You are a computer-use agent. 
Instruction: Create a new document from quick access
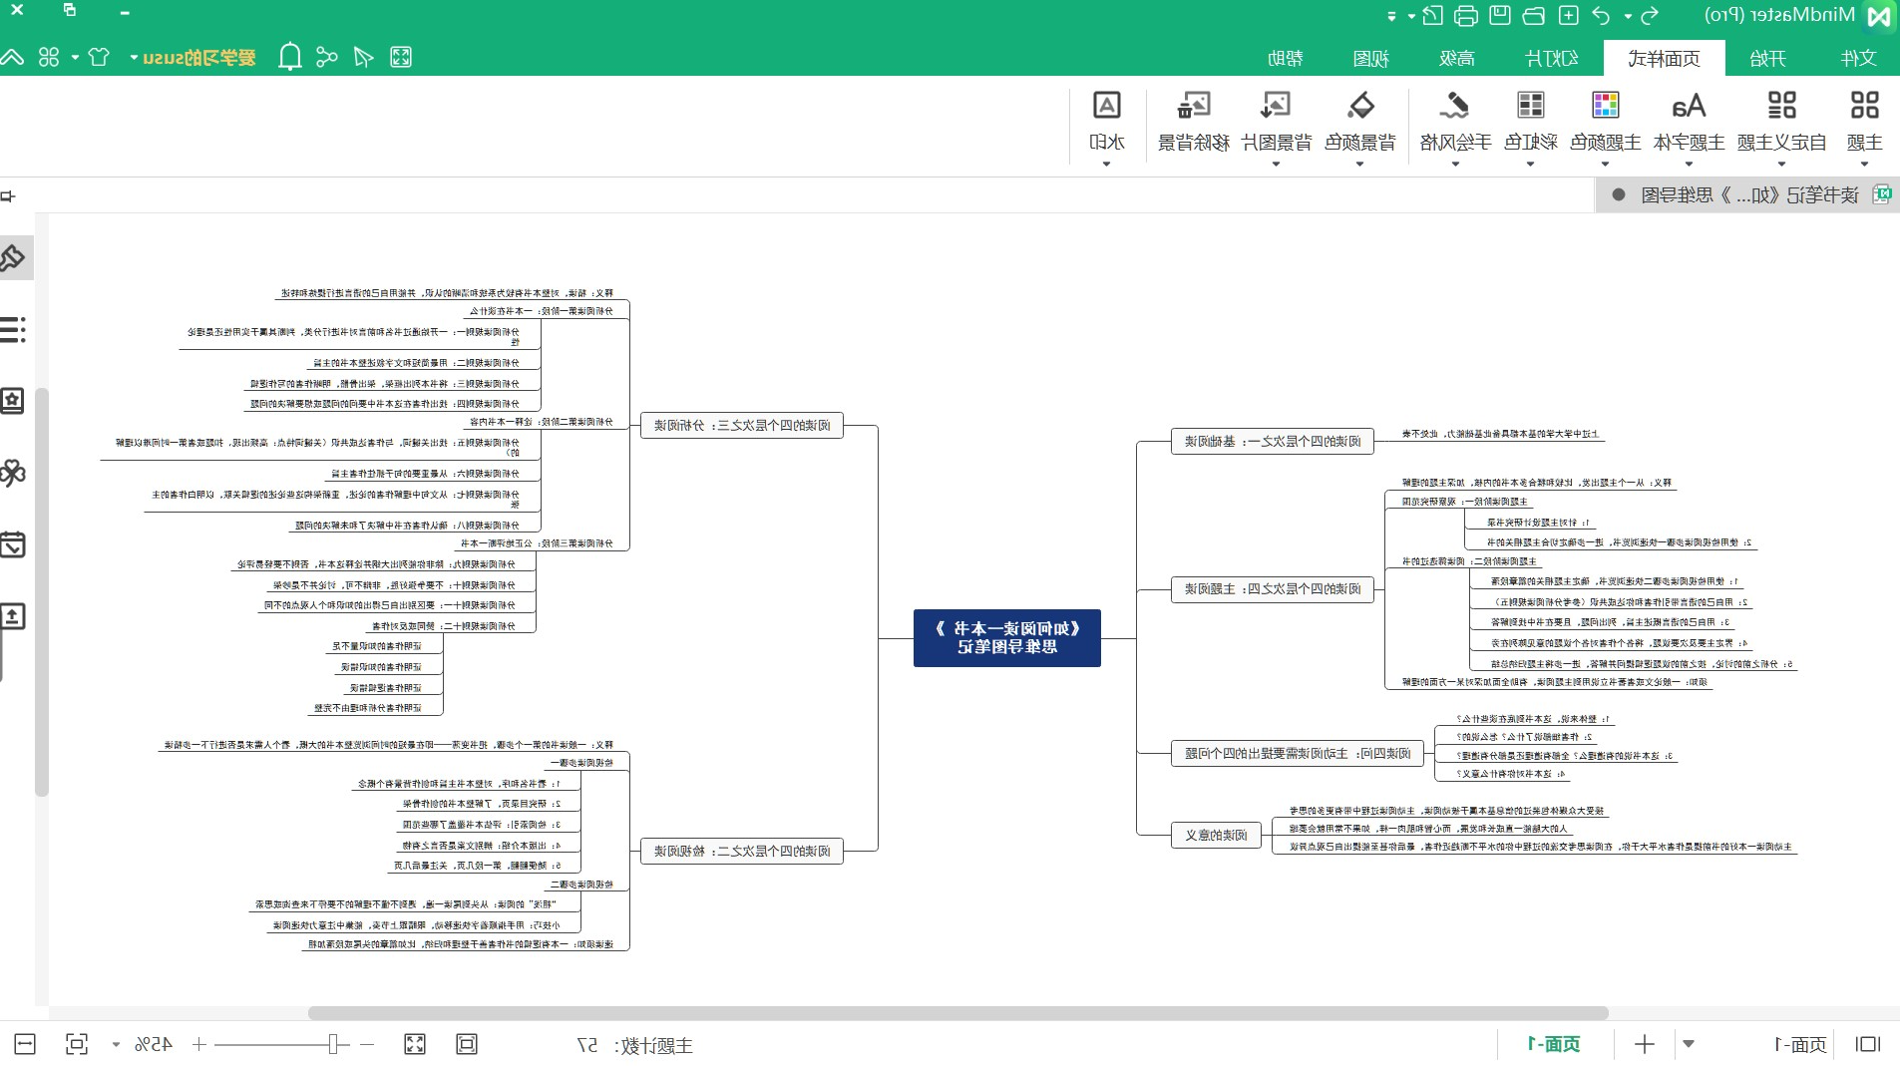pos(1569,15)
